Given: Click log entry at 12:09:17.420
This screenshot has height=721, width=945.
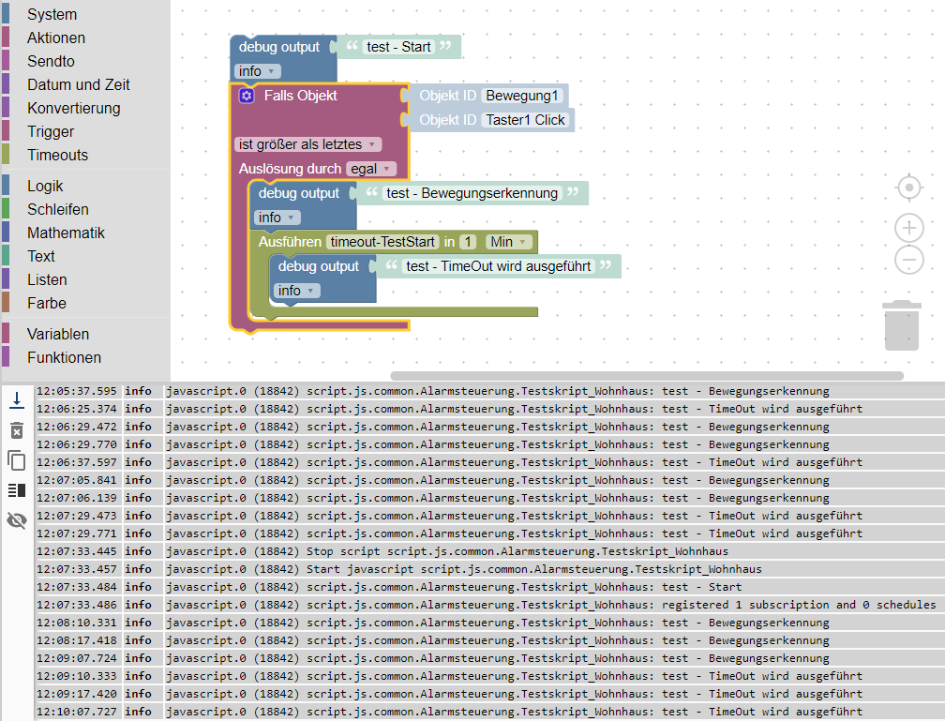Looking at the screenshot, I should click(489, 694).
